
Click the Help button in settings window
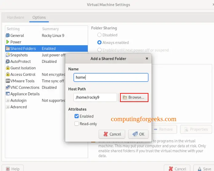pos(13,168)
